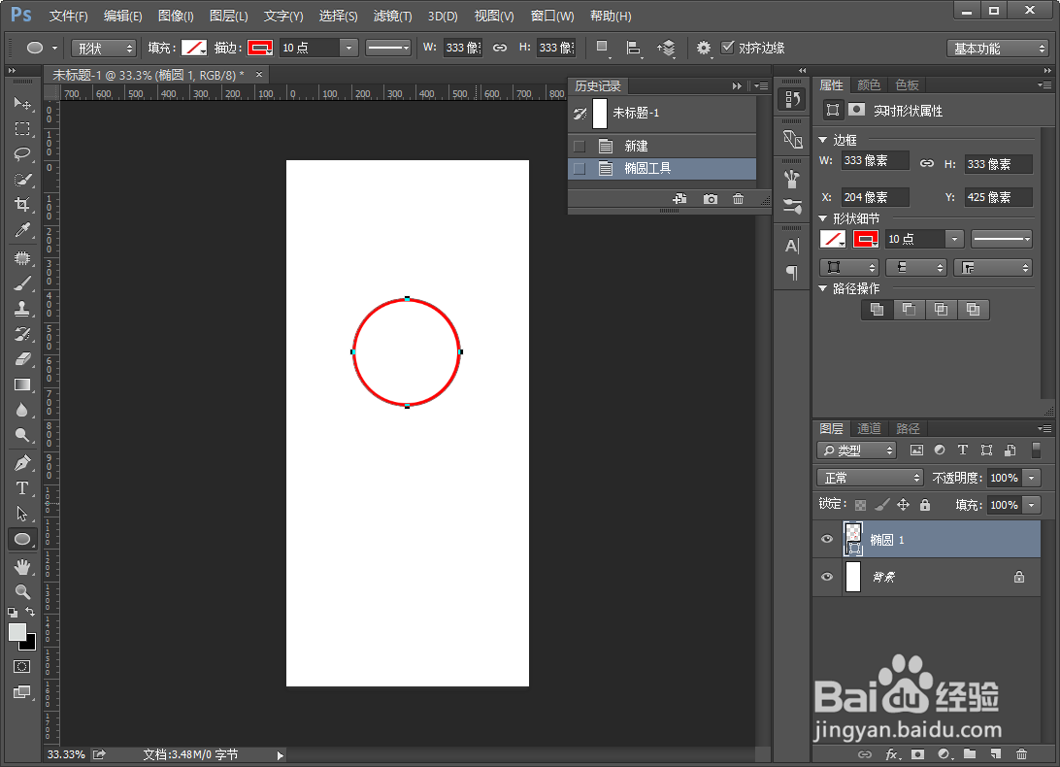1060x767 pixels.
Task: Toggle layer filter switch
Action: pos(1036,450)
